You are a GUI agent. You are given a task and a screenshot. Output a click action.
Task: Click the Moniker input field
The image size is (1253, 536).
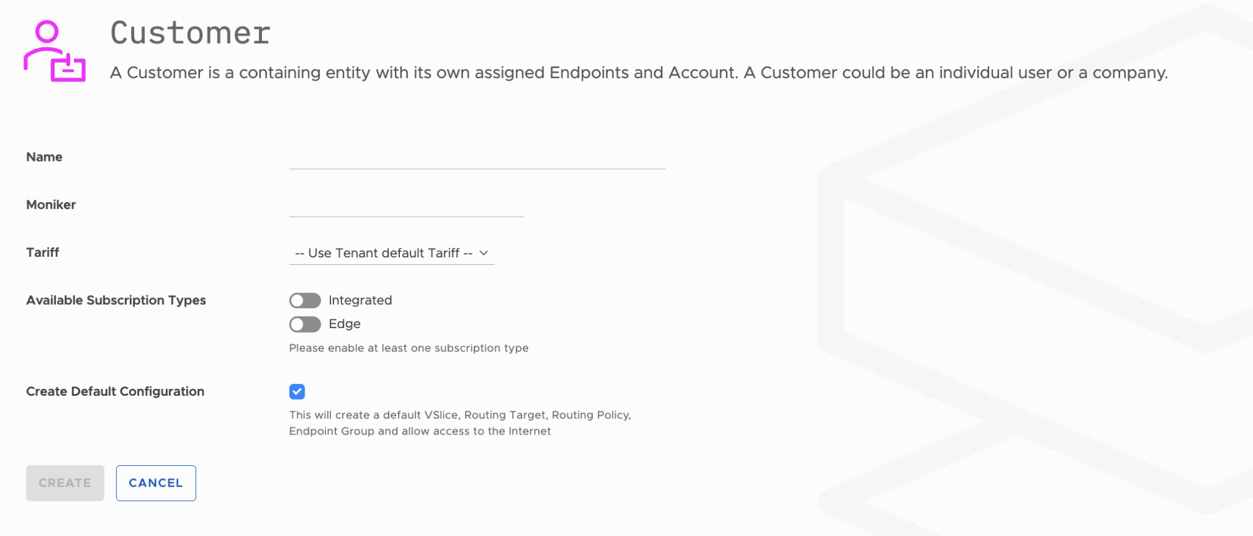[406, 205]
